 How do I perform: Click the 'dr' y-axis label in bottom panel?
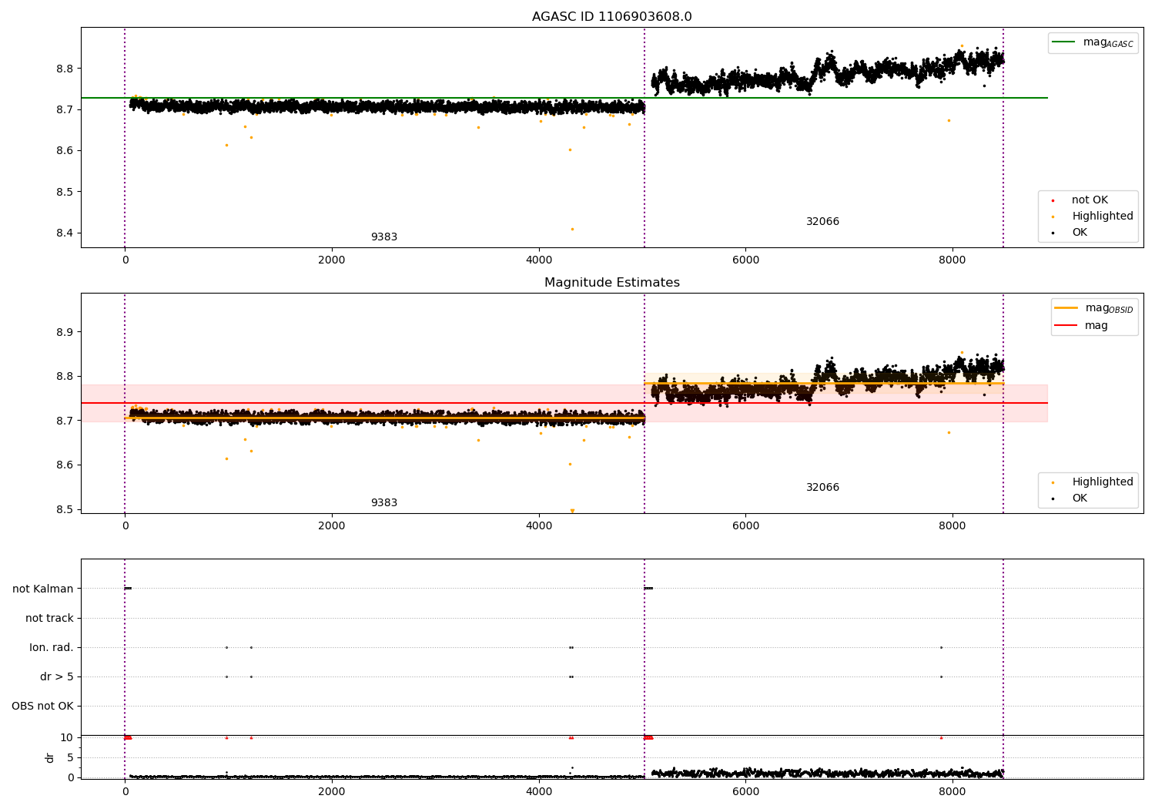(x=50, y=757)
